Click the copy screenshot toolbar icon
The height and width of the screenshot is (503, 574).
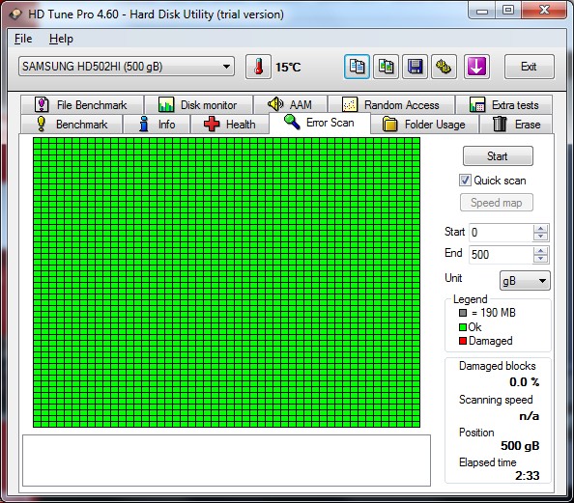386,67
